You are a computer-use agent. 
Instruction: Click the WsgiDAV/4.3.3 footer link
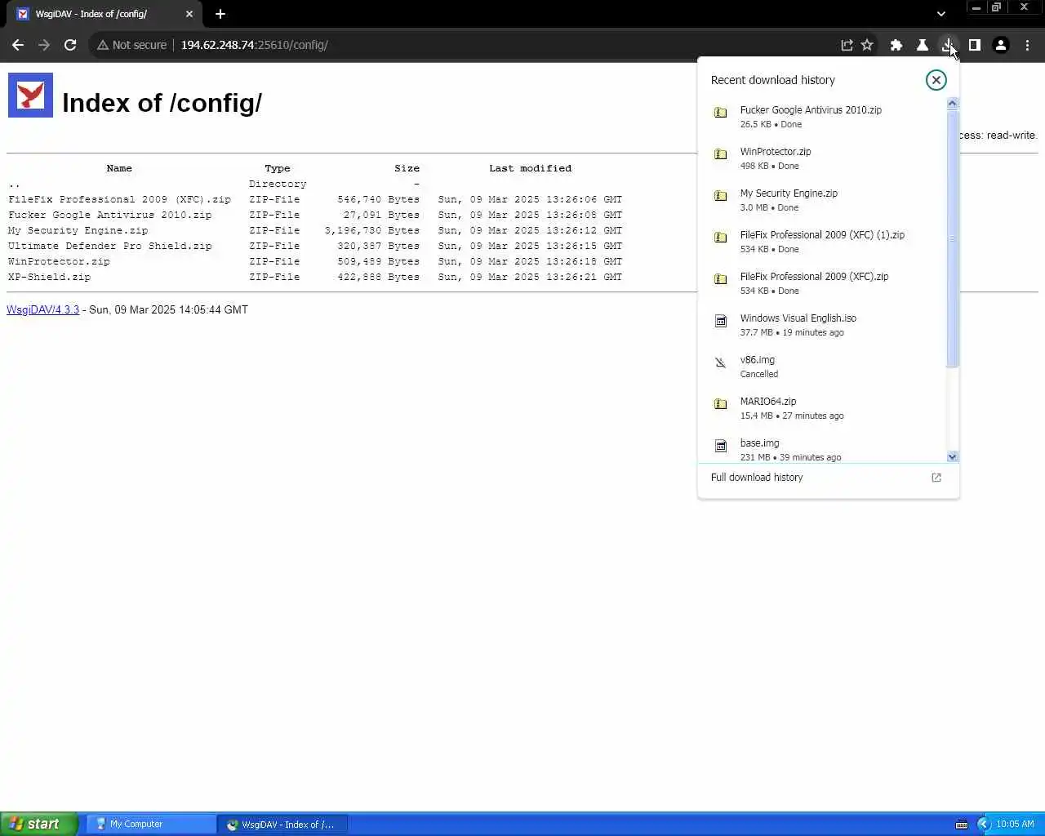click(x=43, y=309)
